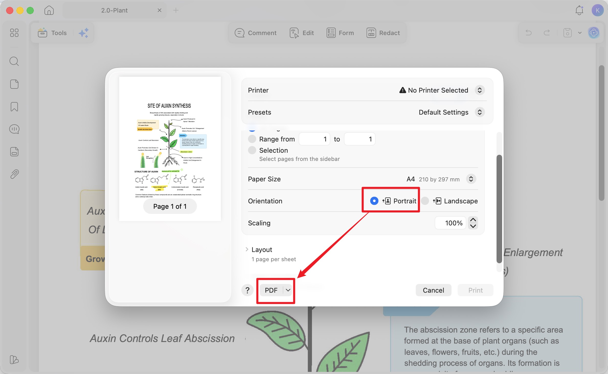Click the home icon in title bar
Image resolution: width=608 pixels, height=374 pixels.
coord(49,10)
